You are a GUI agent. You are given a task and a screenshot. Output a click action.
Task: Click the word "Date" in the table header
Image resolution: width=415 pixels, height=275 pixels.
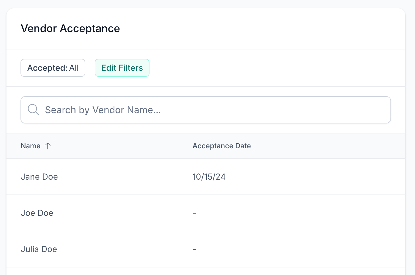243,146
